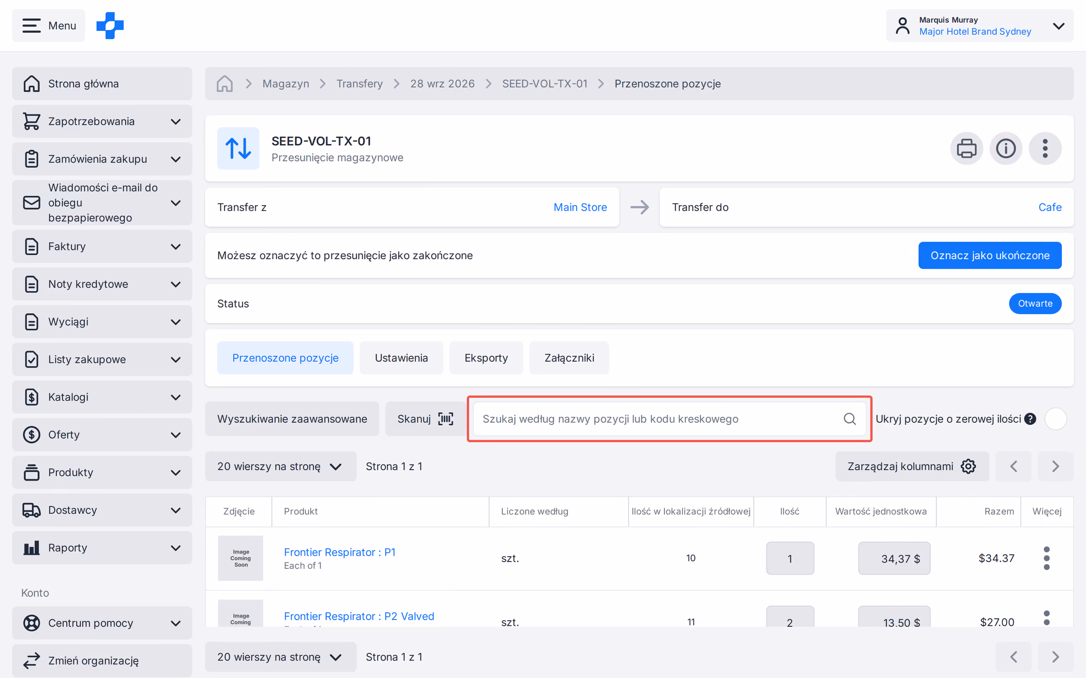Open more options for Frontier Respirator P1 row
The width and height of the screenshot is (1086, 678).
click(1046, 558)
